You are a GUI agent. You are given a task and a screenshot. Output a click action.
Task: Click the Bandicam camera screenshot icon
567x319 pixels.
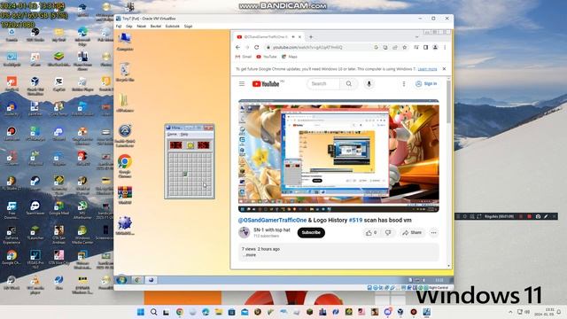point(538,216)
